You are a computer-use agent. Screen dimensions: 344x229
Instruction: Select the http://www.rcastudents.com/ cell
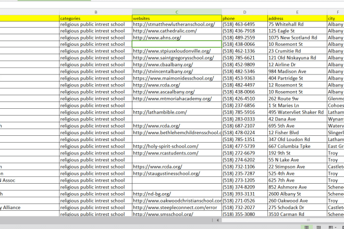[x=177, y=153]
